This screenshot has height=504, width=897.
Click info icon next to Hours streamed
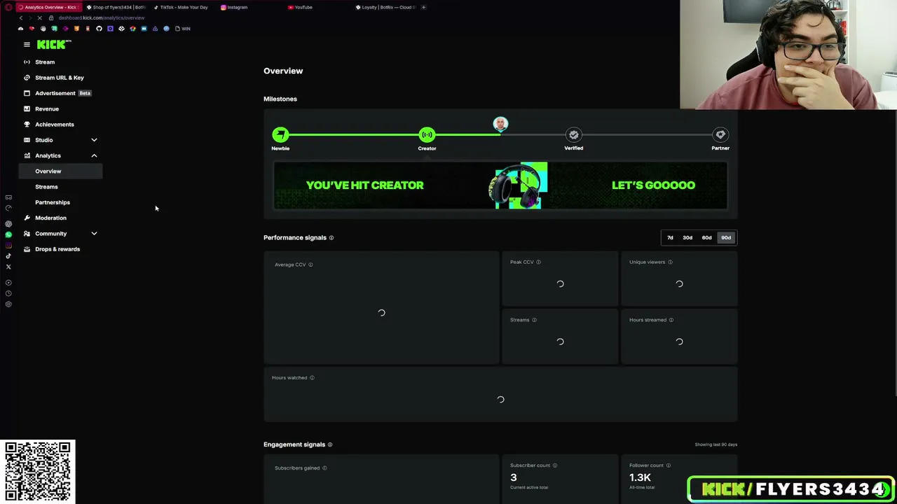coord(671,320)
